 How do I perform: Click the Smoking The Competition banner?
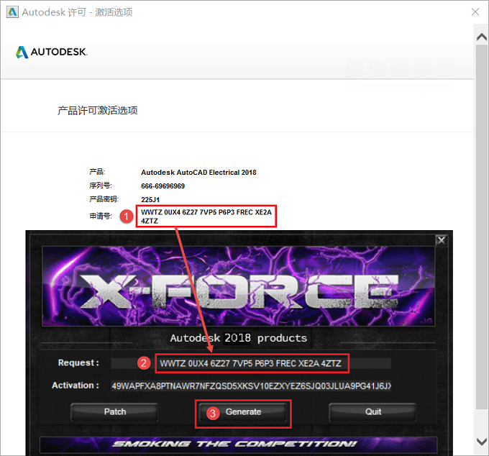(239, 444)
